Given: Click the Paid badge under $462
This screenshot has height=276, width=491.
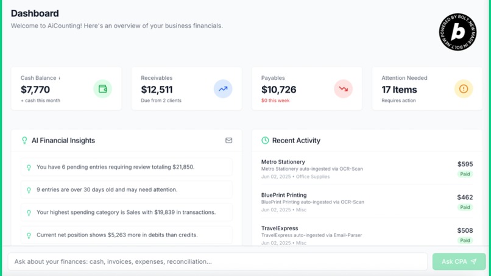Looking at the screenshot, I should [x=465, y=207].
